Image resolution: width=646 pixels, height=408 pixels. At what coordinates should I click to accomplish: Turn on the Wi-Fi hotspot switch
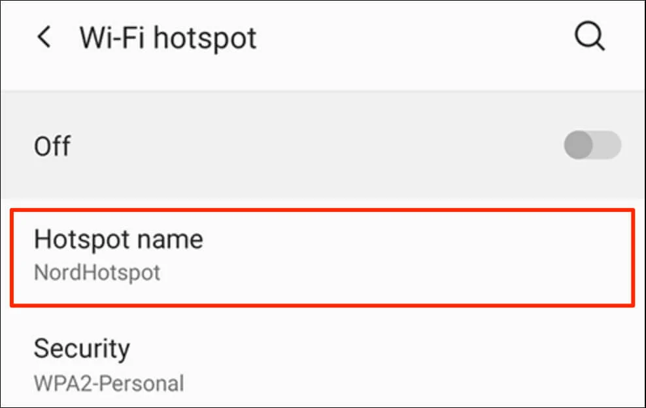[592, 145]
